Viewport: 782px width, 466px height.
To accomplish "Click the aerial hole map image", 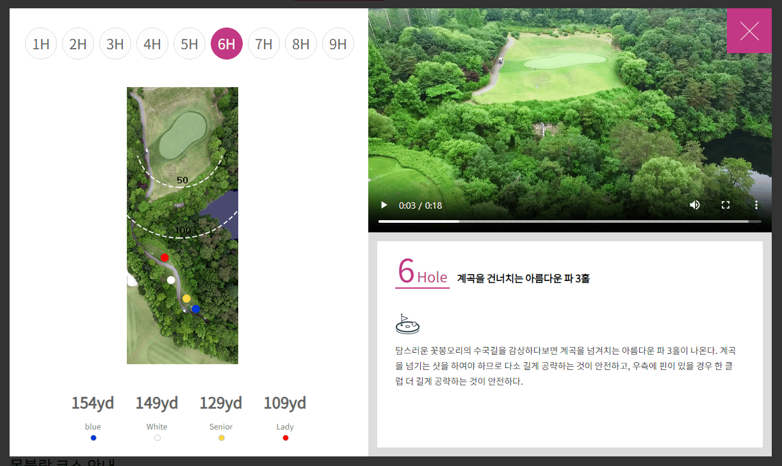I will [x=183, y=225].
